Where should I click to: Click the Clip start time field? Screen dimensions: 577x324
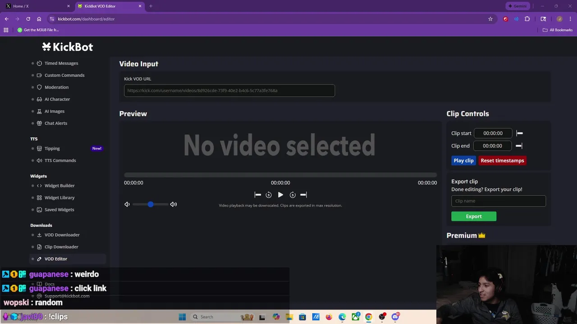point(493,133)
